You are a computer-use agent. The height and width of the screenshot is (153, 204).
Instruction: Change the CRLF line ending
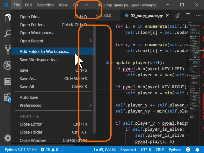tap(160, 149)
